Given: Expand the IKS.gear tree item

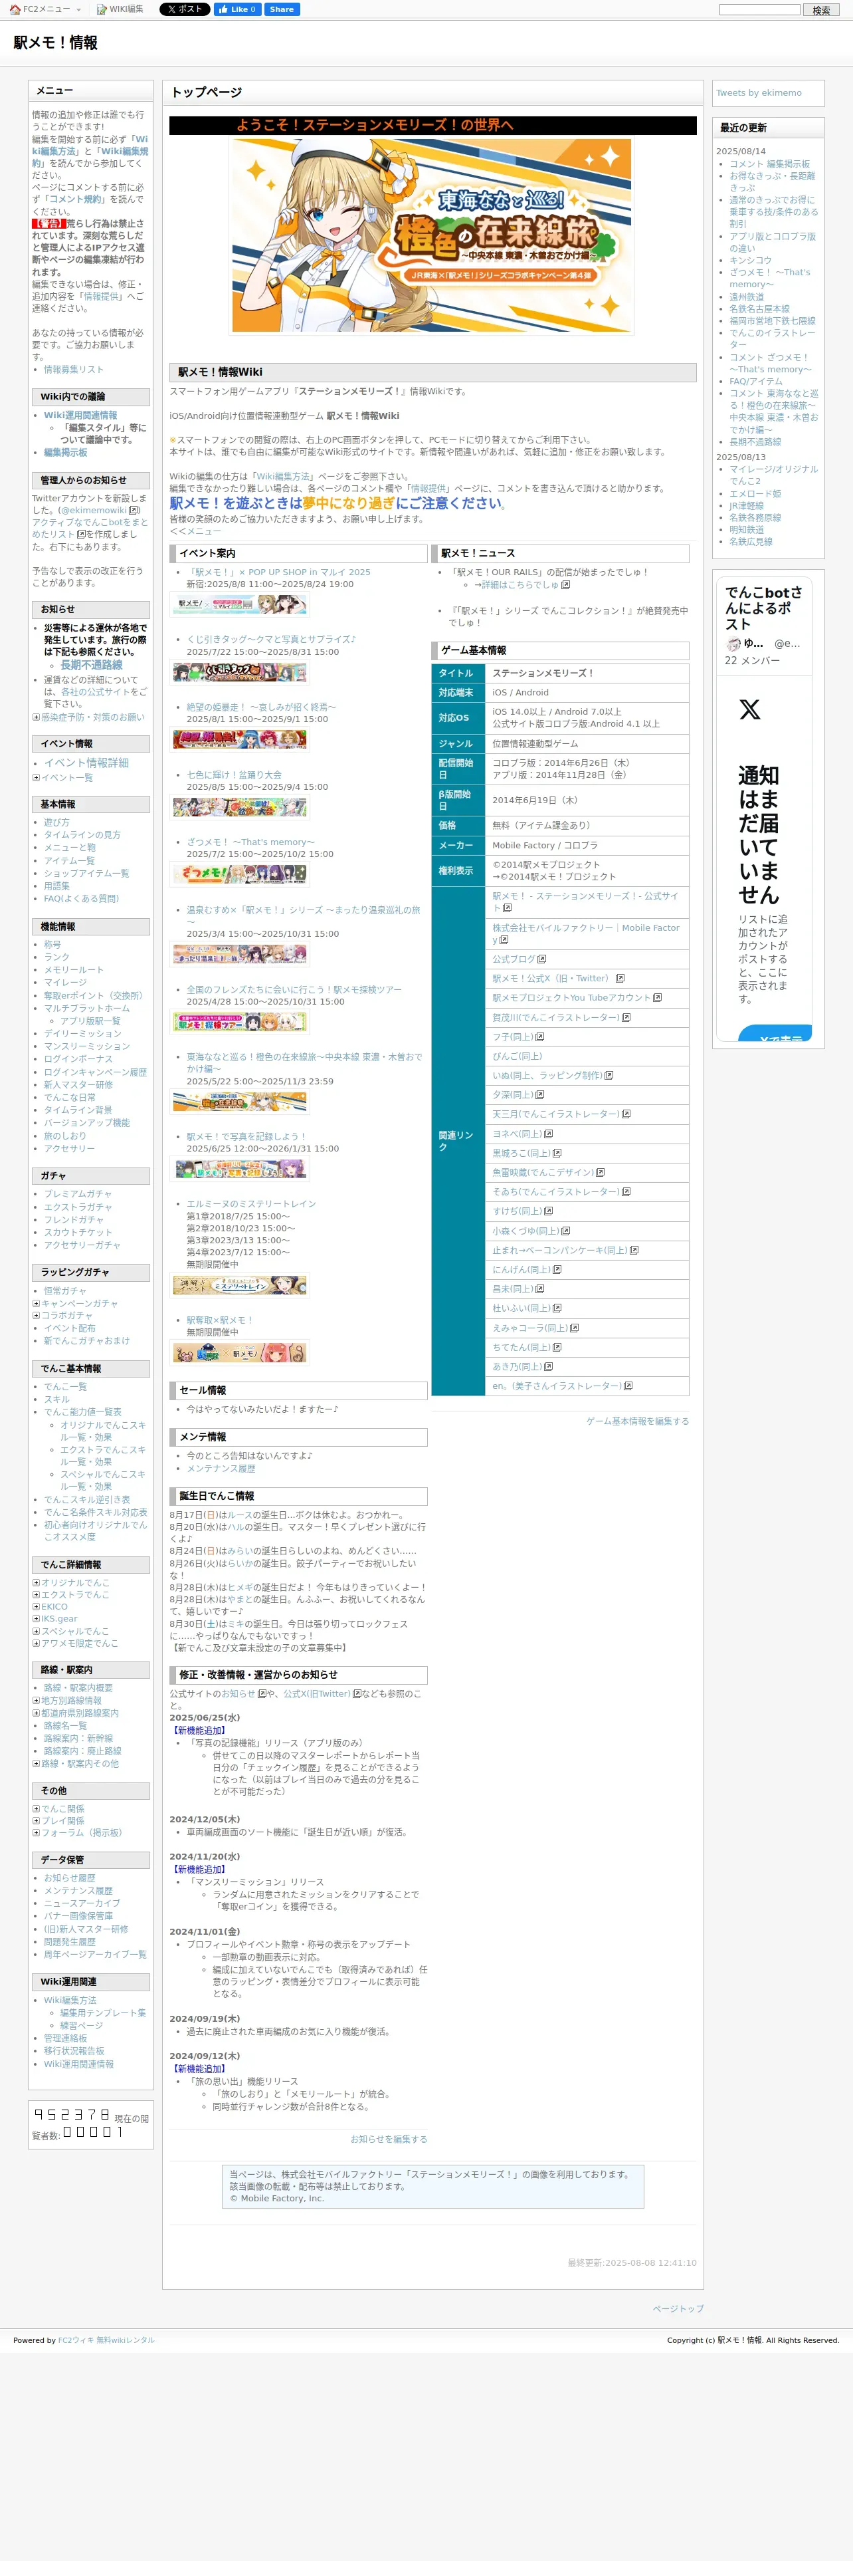Looking at the screenshot, I should (36, 1618).
